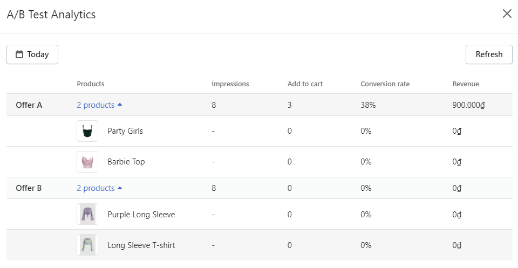Open the Long Sleeve T-shirt thumbnail

coord(87,245)
